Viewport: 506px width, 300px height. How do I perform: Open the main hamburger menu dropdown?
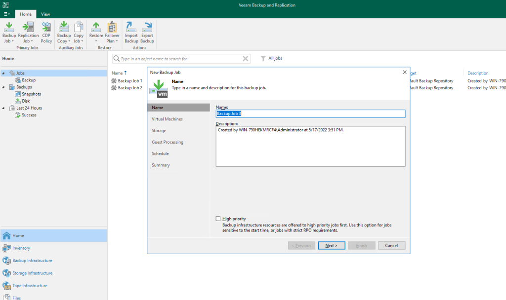[6, 14]
